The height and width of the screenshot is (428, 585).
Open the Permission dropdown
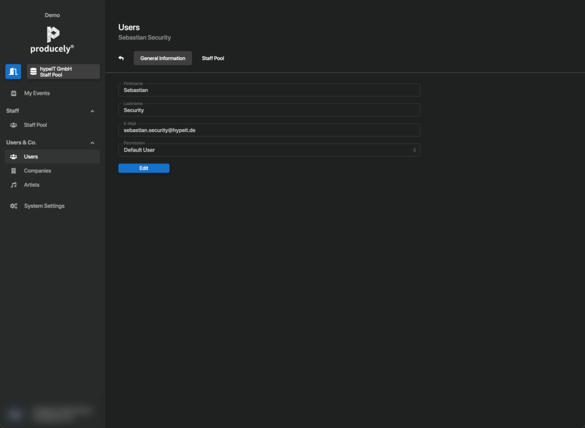pyautogui.click(x=269, y=150)
